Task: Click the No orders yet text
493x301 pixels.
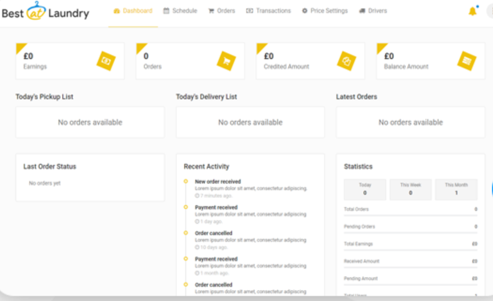Action: 44,183
